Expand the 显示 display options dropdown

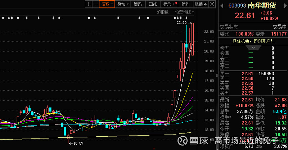coord(170,4)
